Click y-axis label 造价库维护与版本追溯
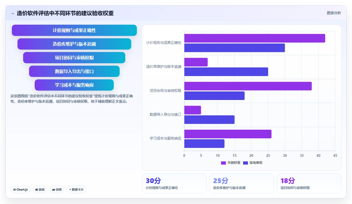Image resolution: width=352 pixels, height=204 pixels. pos(164,67)
